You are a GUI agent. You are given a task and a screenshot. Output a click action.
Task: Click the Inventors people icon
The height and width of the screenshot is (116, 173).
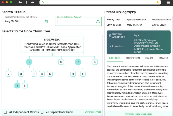click(110, 46)
